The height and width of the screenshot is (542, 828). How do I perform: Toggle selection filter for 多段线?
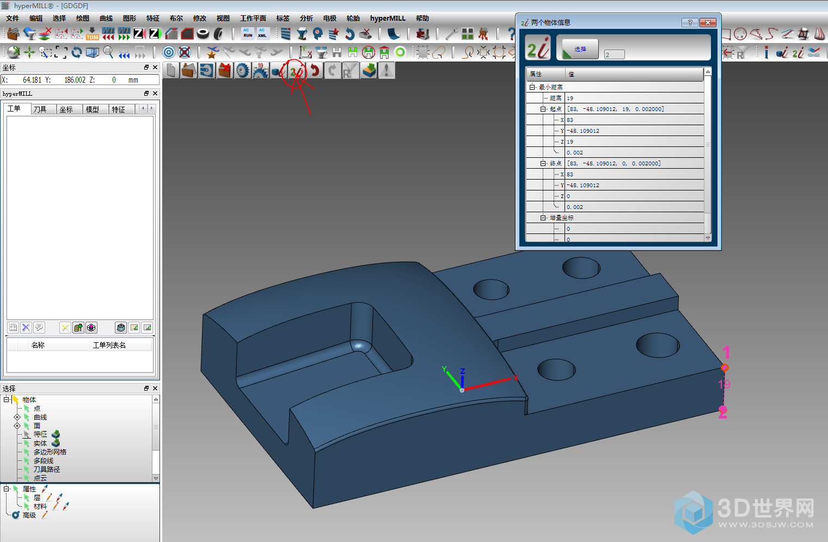(x=26, y=460)
